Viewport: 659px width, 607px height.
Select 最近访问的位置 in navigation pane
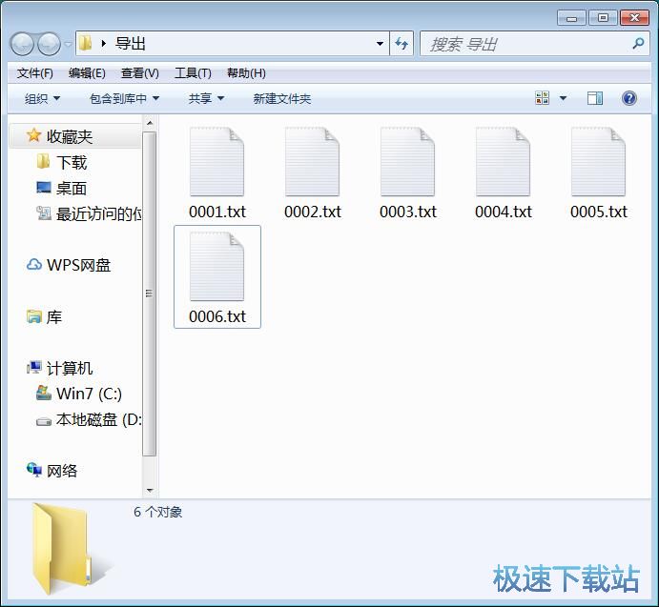(x=89, y=213)
